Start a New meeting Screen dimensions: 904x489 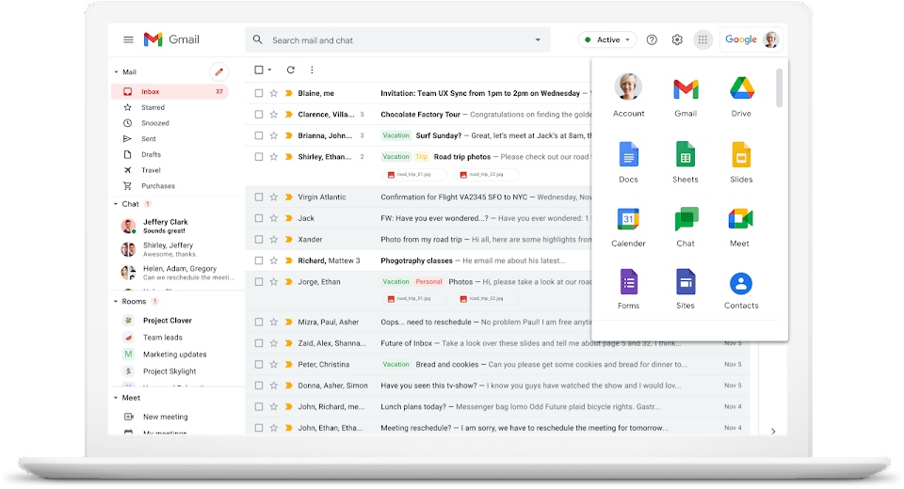(x=165, y=417)
